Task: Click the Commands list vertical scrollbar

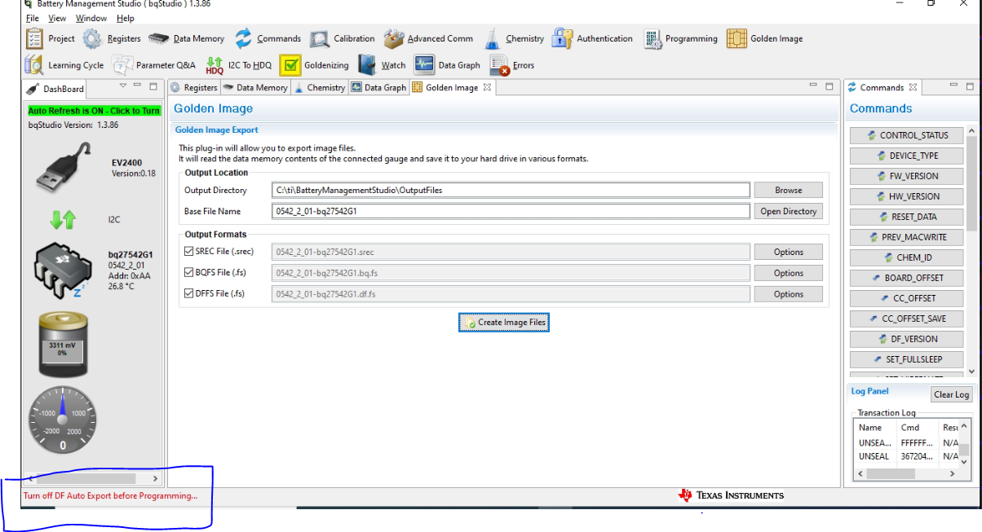Action: tap(971, 253)
